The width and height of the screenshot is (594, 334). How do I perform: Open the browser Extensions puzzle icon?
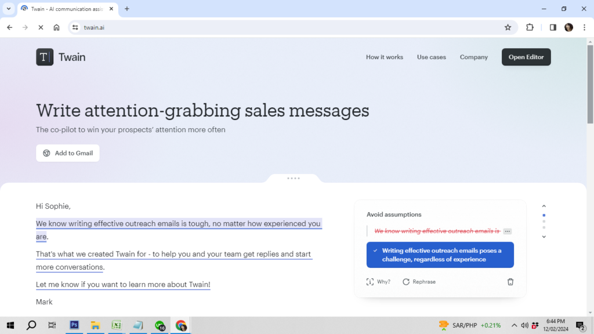(x=530, y=27)
